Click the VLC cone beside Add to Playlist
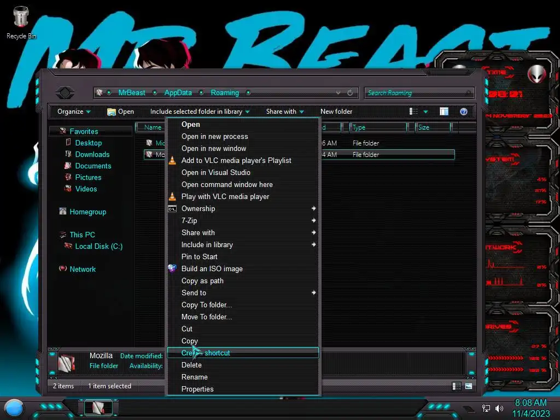 coord(172,160)
